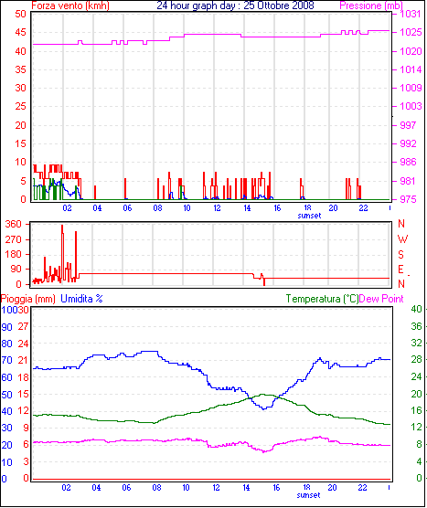The height and width of the screenshot is (508, 427).
Task: Click sunset marker under wind graph
Action: [309, 216]
